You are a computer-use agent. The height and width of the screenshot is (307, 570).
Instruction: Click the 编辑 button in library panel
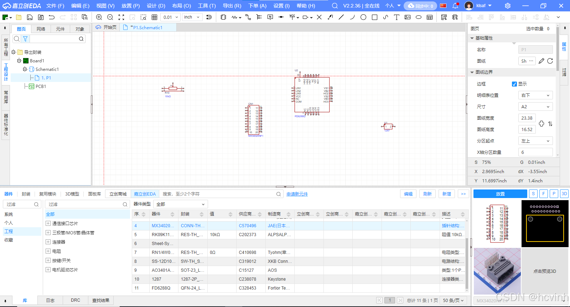tap(408, 194)
